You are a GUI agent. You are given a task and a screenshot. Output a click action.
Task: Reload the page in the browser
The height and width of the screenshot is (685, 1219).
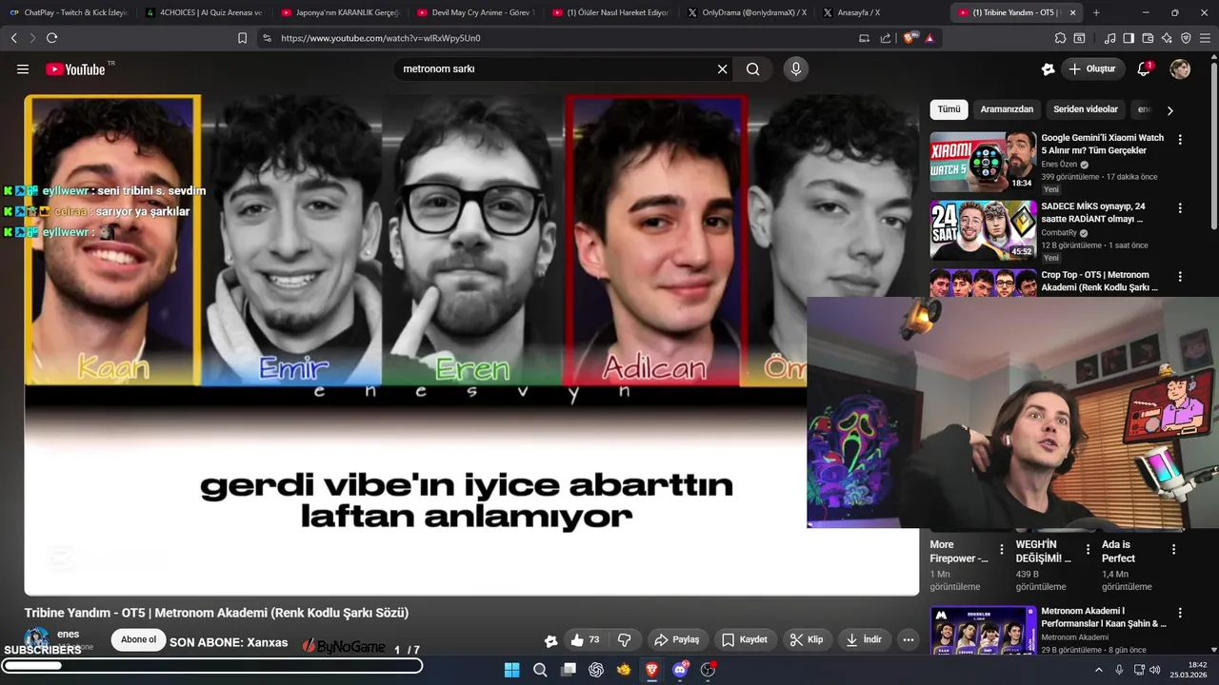pos(51,38)
